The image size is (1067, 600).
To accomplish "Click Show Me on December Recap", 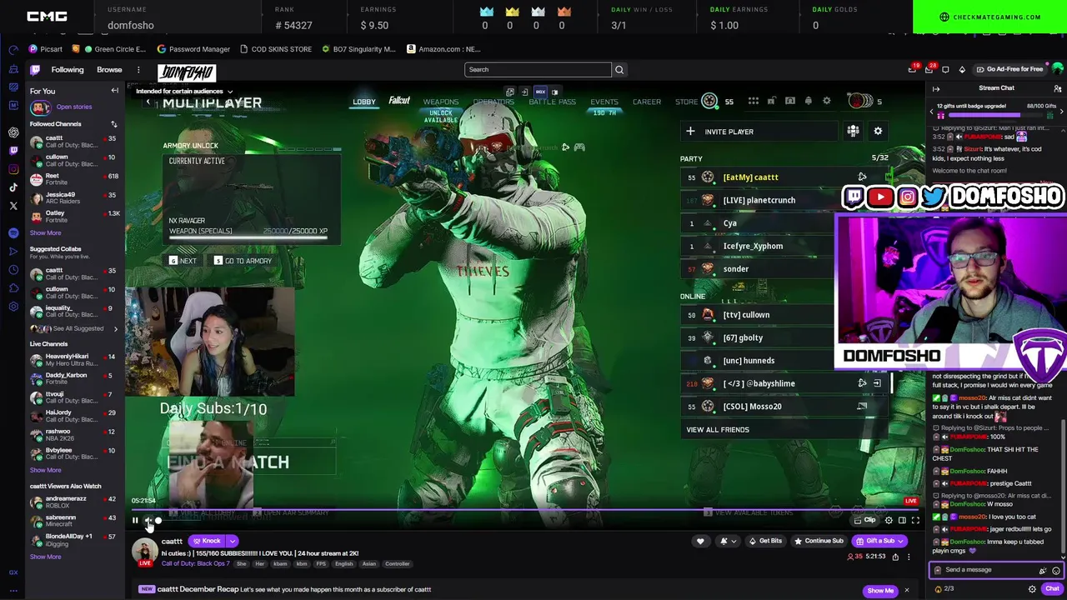I will click(x=880, y=590).
